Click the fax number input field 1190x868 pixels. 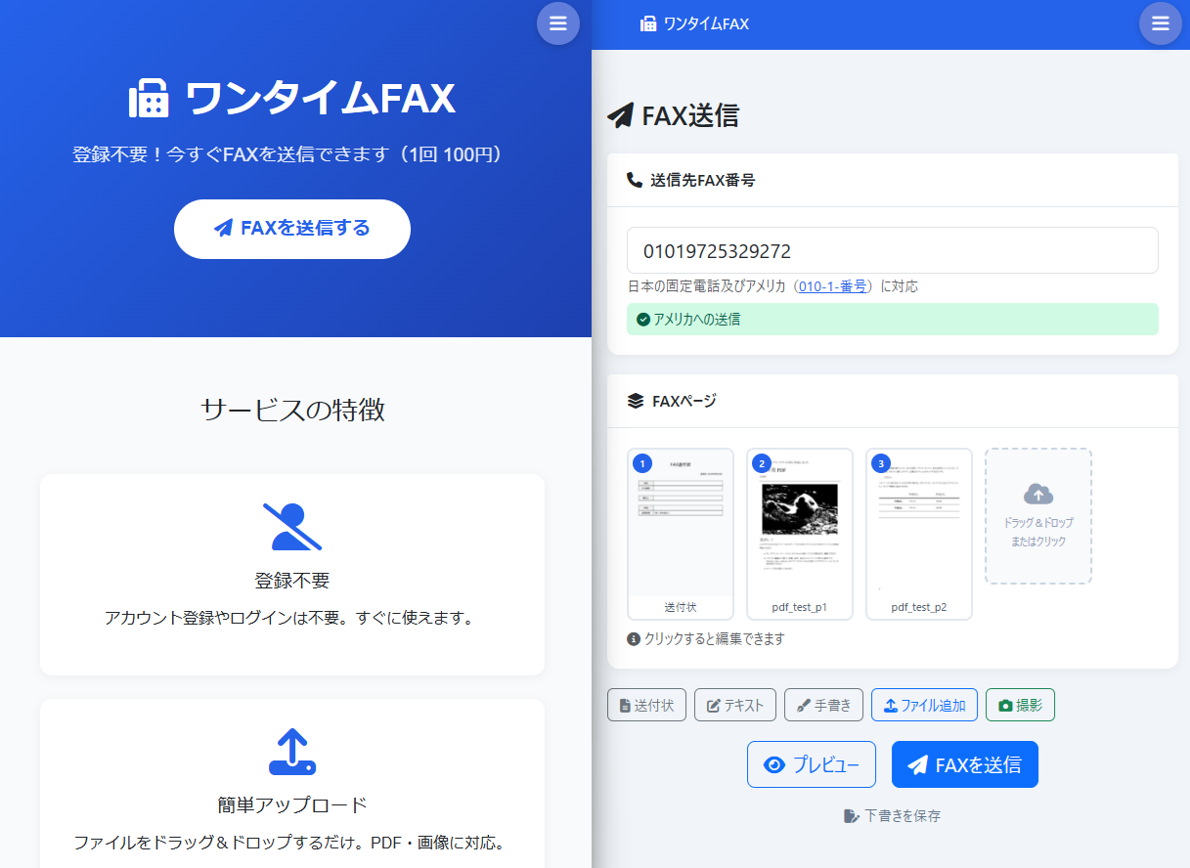[x=892, y=251]
